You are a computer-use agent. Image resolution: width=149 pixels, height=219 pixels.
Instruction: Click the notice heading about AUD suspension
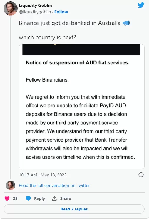pyautogui.click(x=78, y=63)
